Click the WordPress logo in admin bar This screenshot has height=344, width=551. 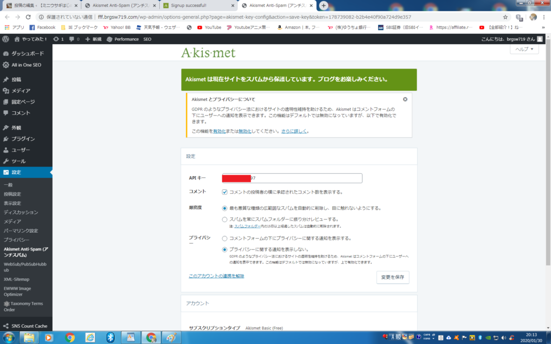click(5, 39)
